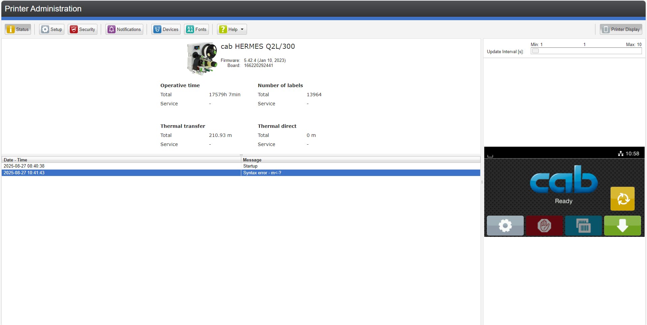The height and width of the screenshot is (325, 647).
Task: Open the Status page
Action: [x=18, y=29]
